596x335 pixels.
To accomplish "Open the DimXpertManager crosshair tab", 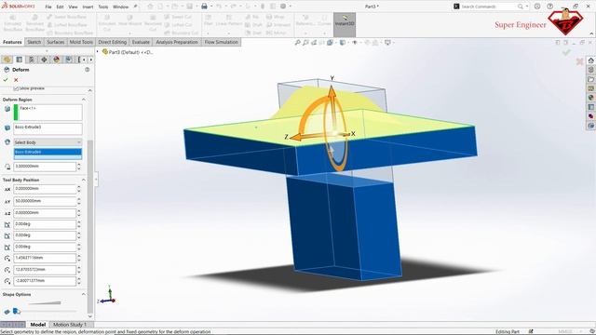I will point(44,60).
